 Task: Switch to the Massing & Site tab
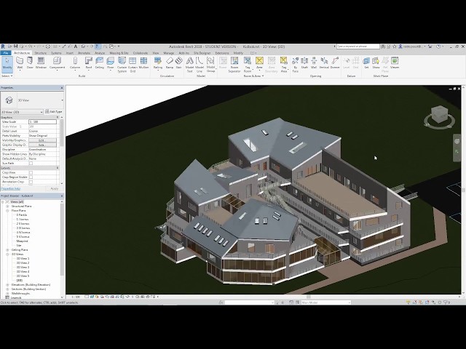[119, 53]
